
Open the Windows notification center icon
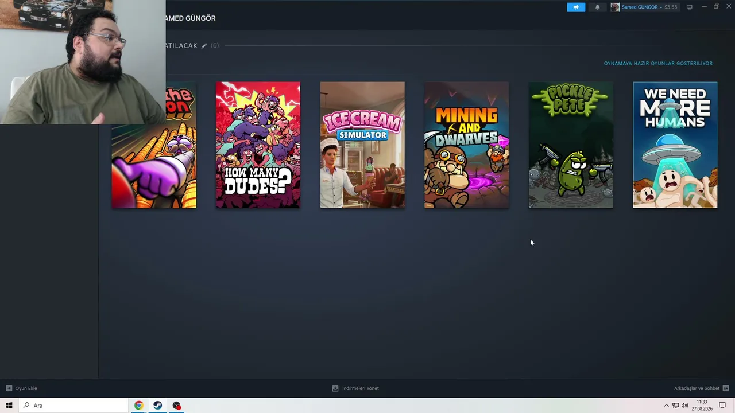tap(722, 406)
